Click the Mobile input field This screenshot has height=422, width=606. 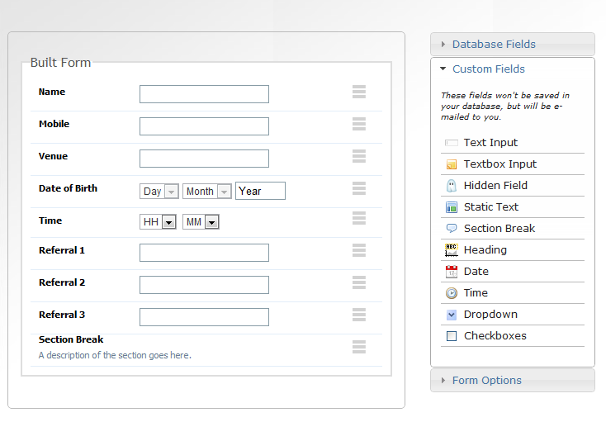pos(204,126)
